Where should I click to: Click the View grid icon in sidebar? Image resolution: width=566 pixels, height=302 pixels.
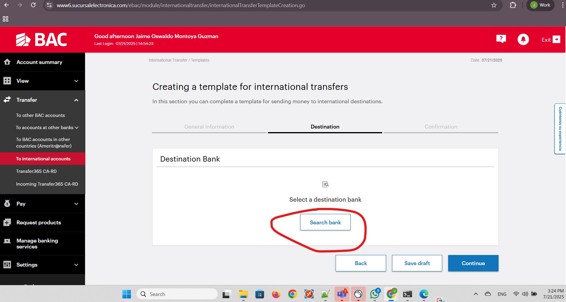(7, 81)
